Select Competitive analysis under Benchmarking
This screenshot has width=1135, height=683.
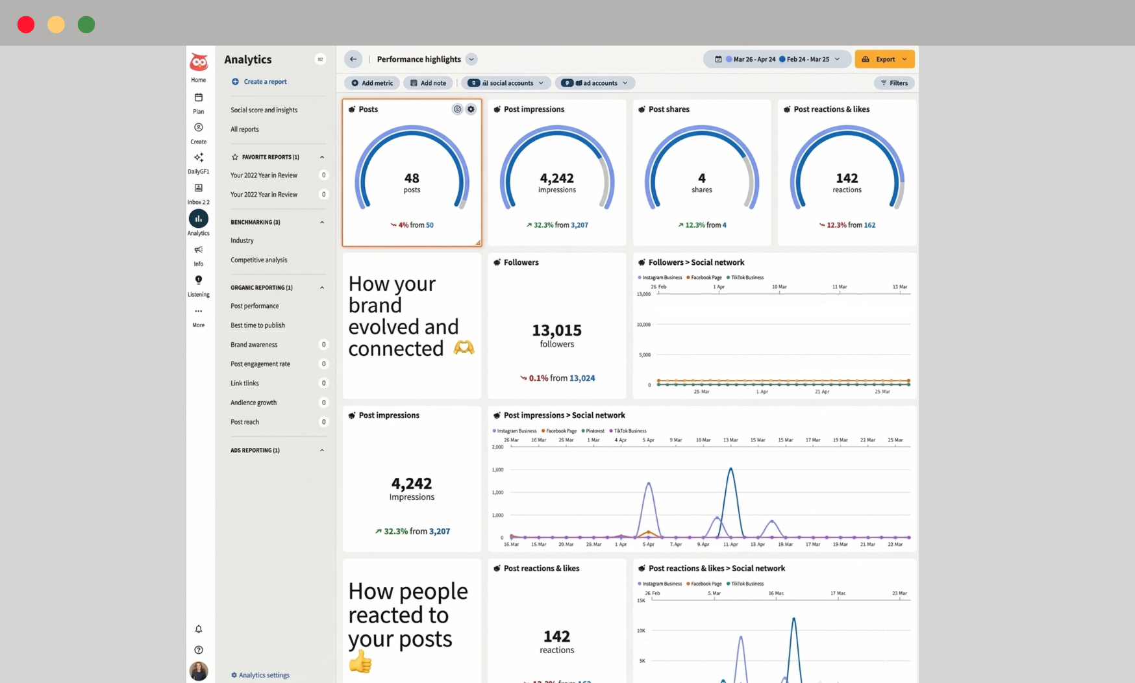pyautogui.click(x=259, y=260)
